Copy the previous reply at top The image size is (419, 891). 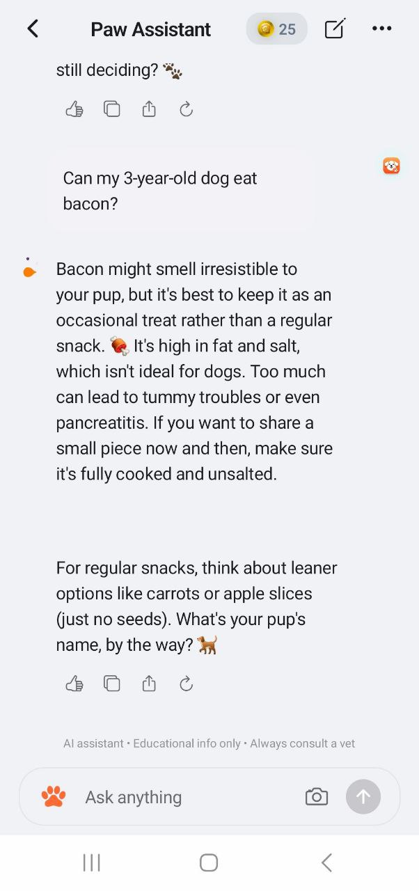111,109
